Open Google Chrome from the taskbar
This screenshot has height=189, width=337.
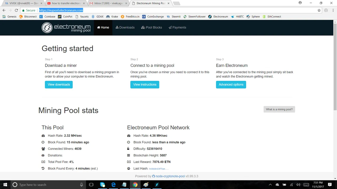coord(135,185)
